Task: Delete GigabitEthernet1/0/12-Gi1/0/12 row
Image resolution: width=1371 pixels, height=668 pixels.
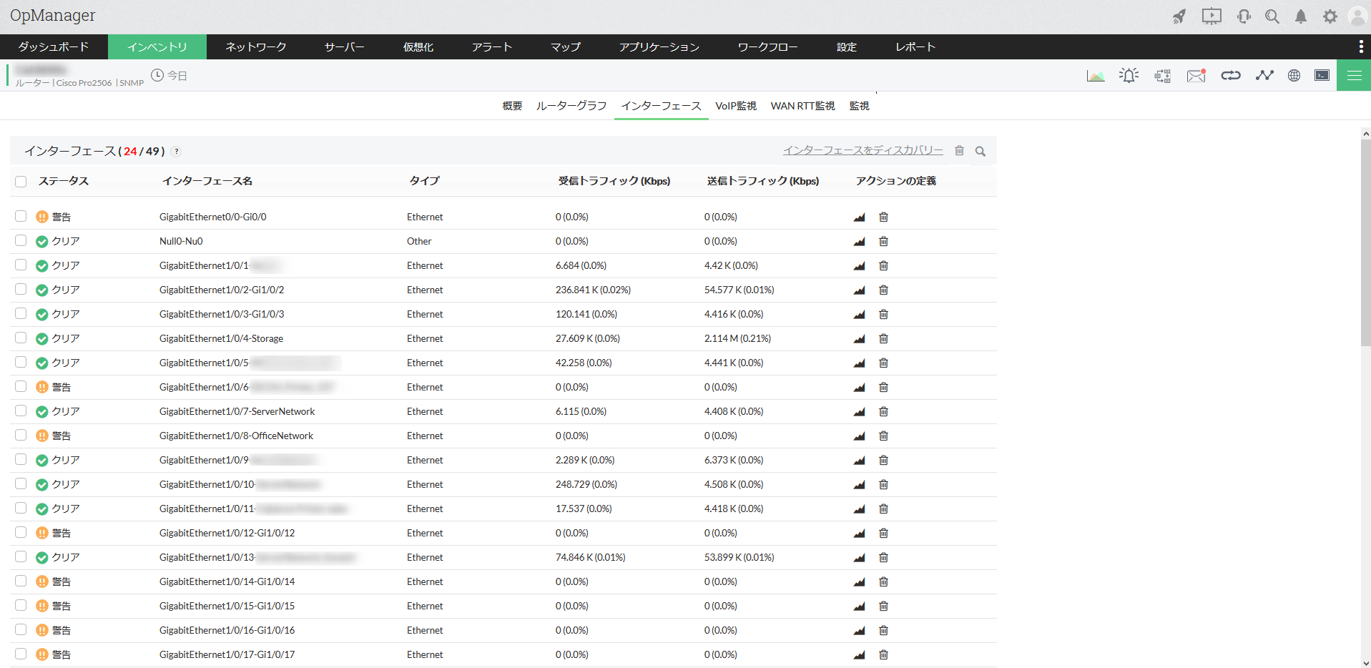Action: coord(883,534)
